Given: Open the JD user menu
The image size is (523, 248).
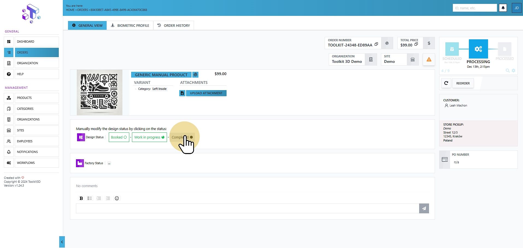Looking at the screenshot, I should (516, 8).
